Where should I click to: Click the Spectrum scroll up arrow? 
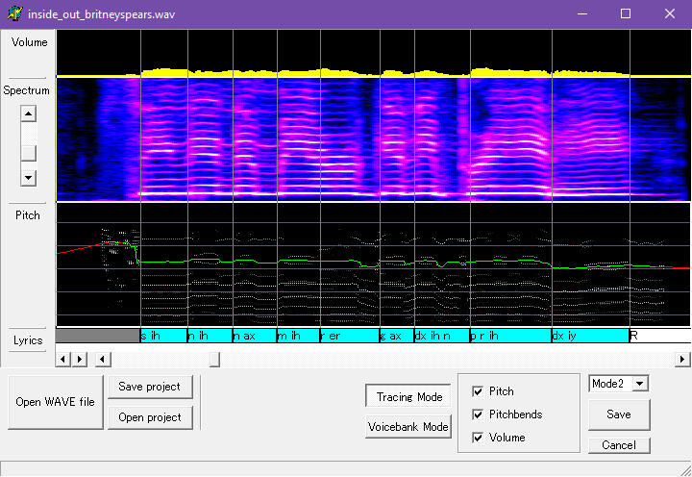coord(28,114)
